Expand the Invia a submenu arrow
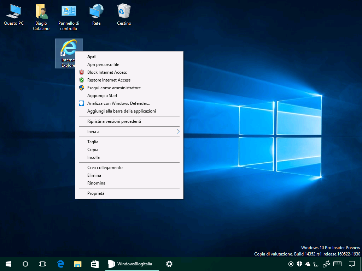Screen dimensions: 362x271 pos(178,132)
